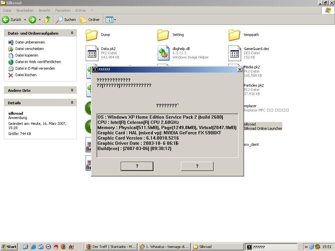Open the Setting folder

(x=163, y=35)
